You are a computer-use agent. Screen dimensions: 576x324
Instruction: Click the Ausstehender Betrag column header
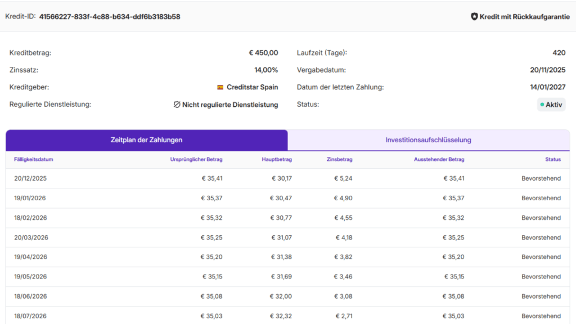pos(439,159)
